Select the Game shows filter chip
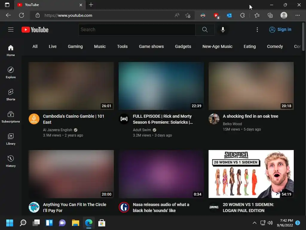The image size is (306, 230). 151,46
